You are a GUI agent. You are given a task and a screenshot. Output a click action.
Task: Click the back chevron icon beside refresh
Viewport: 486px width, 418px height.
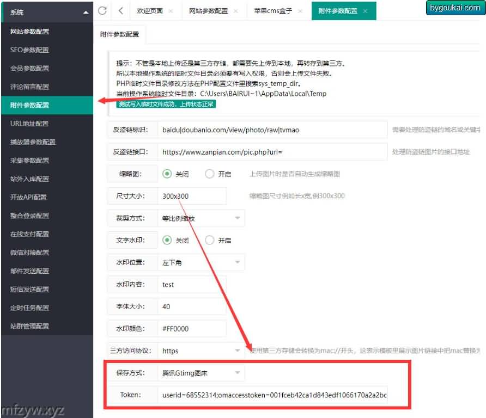coord(120,11)
